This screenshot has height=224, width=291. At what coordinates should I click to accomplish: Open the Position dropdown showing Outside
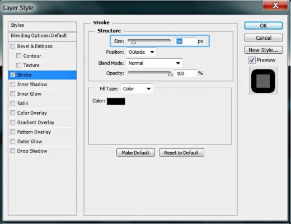[x=141, y=52]
